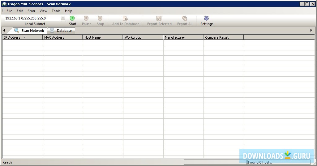Export Selected hosts
The height and width of the screenshot is (166, 317).
159,21
